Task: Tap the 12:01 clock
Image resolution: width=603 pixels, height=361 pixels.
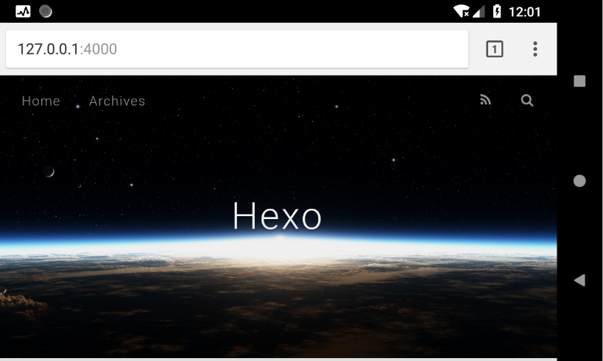Action: (x=524, y=12)
